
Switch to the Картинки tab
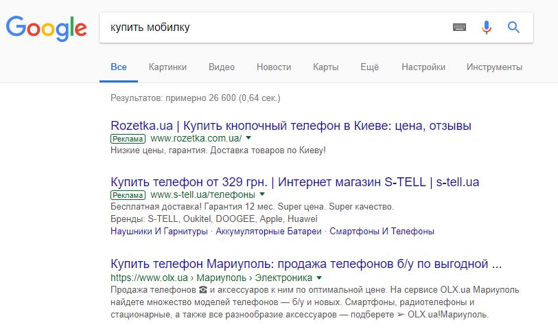167,67
